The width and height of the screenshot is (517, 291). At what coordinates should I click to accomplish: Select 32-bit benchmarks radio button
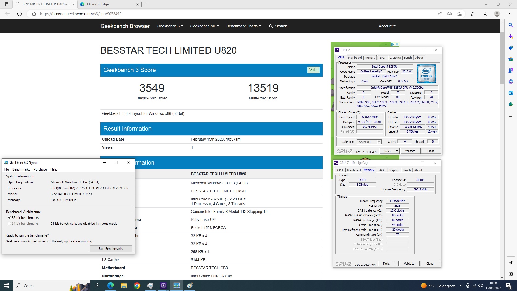coord(9,218)
